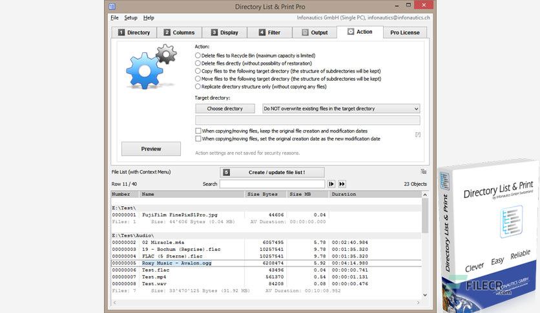Click horizontal scrollbar left arrow
Image resolution: width=540 pixels, height=313 pixels.
coord(115,303)
